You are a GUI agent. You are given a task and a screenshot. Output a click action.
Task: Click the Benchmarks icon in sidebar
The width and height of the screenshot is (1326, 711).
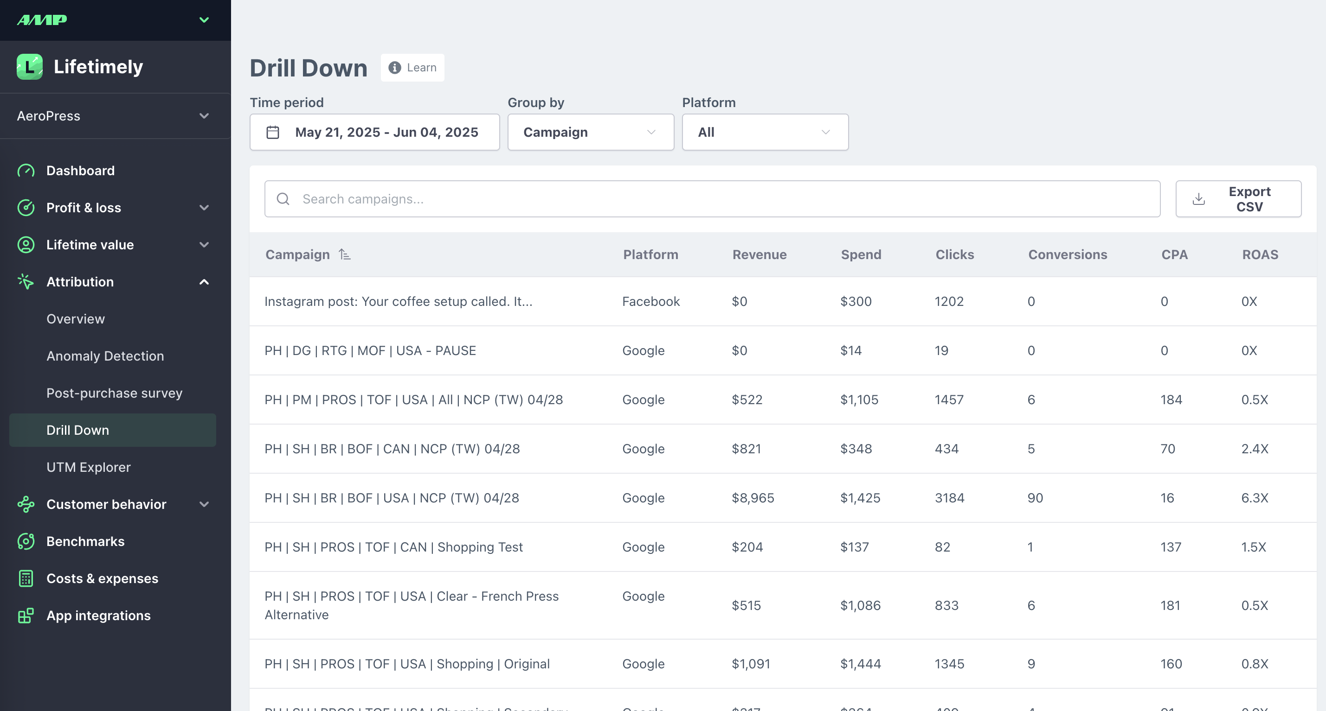click(26, 541)
